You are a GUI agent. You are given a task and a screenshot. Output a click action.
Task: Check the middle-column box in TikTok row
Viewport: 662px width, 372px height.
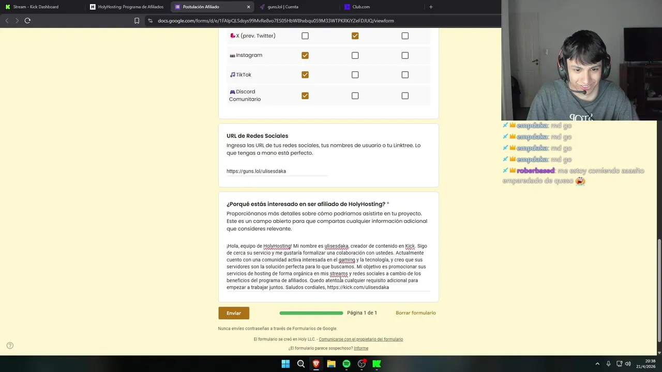(x=355, y=75)
